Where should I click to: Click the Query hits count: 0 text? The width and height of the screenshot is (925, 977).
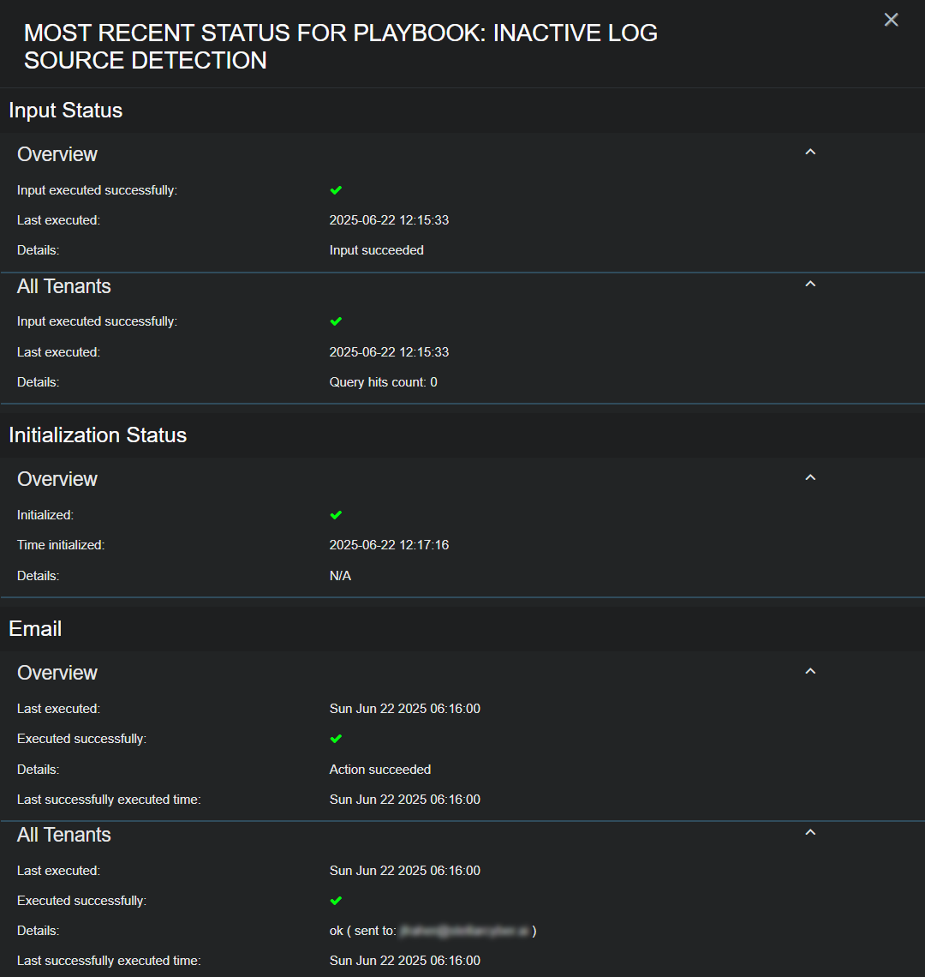(x=383, y=382)
